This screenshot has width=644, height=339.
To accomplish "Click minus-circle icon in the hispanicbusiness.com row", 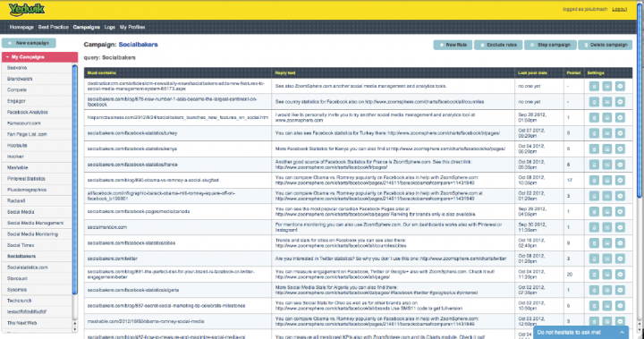I will click(x=620, y=117).
